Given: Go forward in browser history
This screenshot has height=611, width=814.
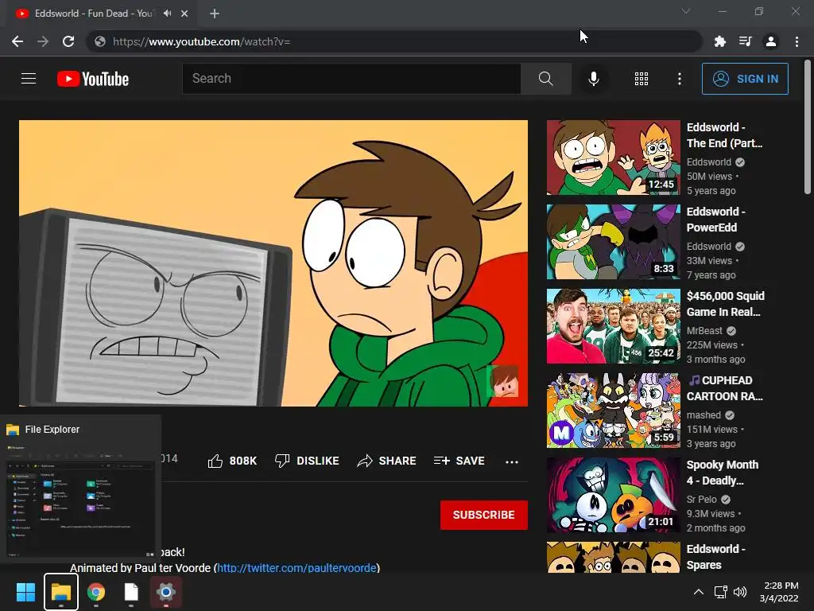Looking at the screenshot, I should [x=43, y=41].
